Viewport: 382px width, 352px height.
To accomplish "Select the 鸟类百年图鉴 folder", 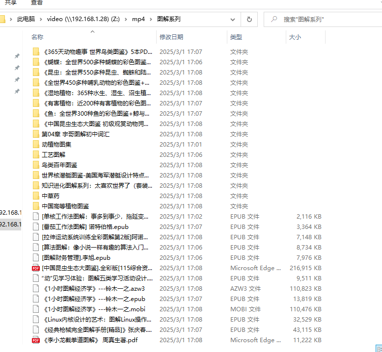I will tap(59, 165).
